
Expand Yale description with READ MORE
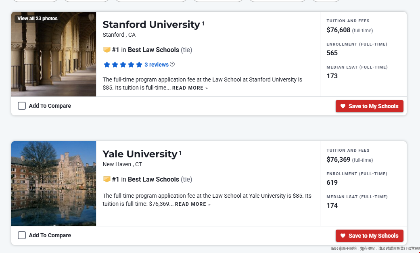193,204
